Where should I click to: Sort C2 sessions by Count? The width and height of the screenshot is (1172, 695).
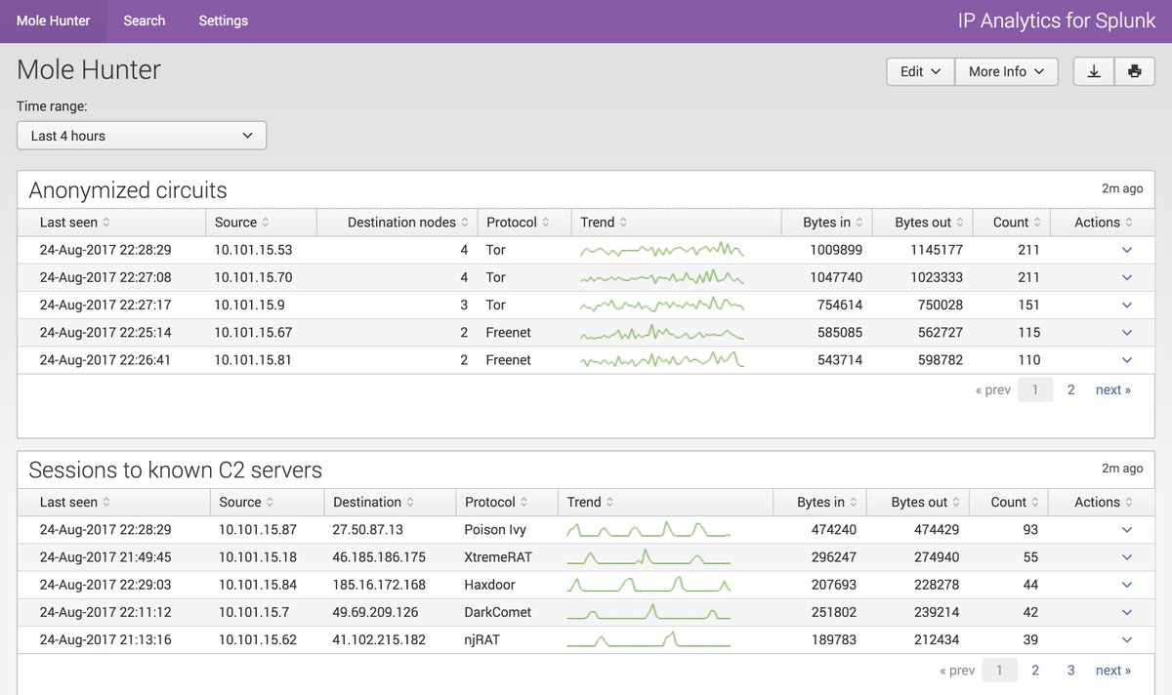point(1015,502)
